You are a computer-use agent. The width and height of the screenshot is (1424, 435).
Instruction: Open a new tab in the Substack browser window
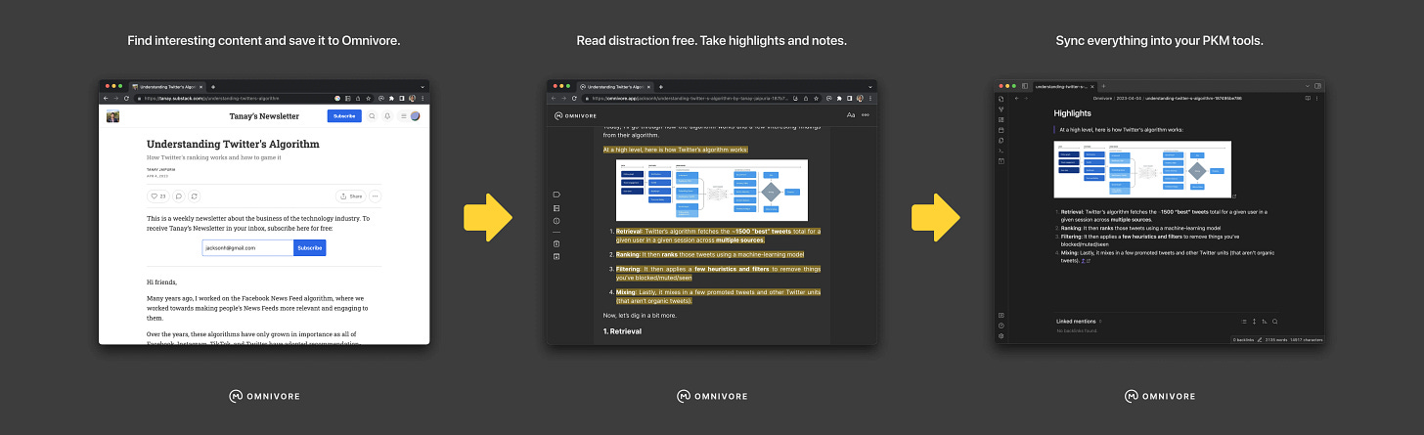(x=213, y=86)
